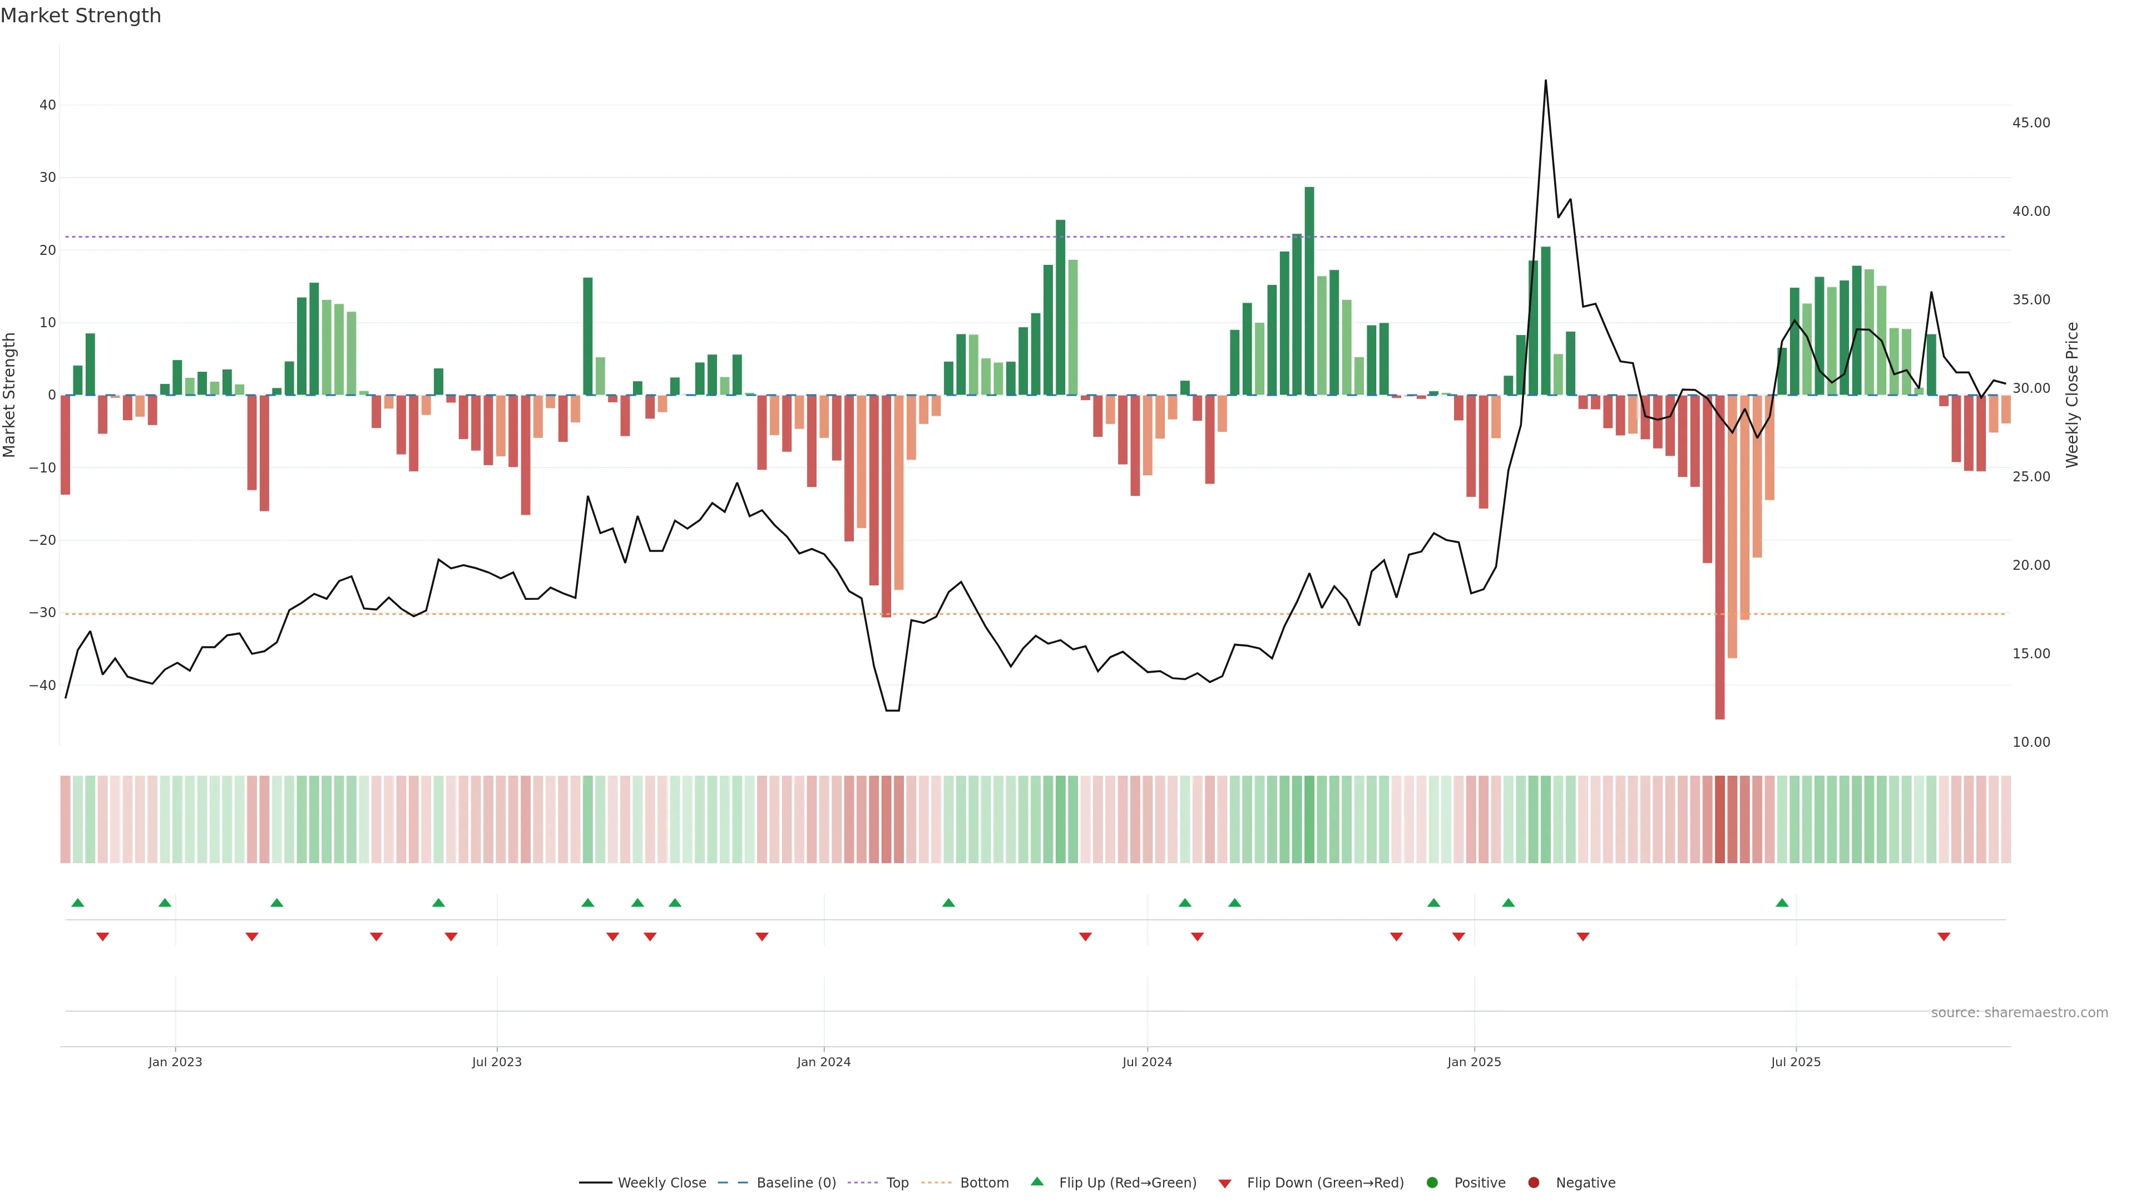Click the source: sharemaestro.com text
Screen dimensions: 2136x1202
(x=2019, y=1012)
